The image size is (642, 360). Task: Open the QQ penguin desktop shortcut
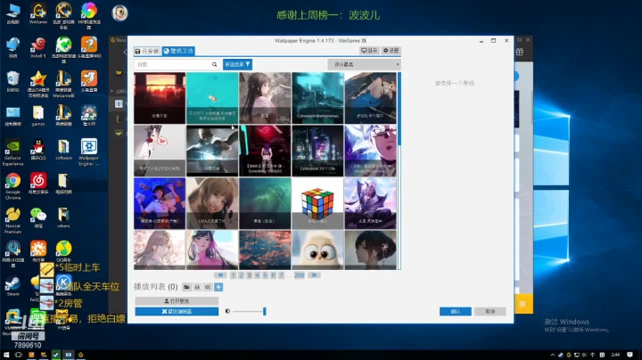(x=38, y=150)
